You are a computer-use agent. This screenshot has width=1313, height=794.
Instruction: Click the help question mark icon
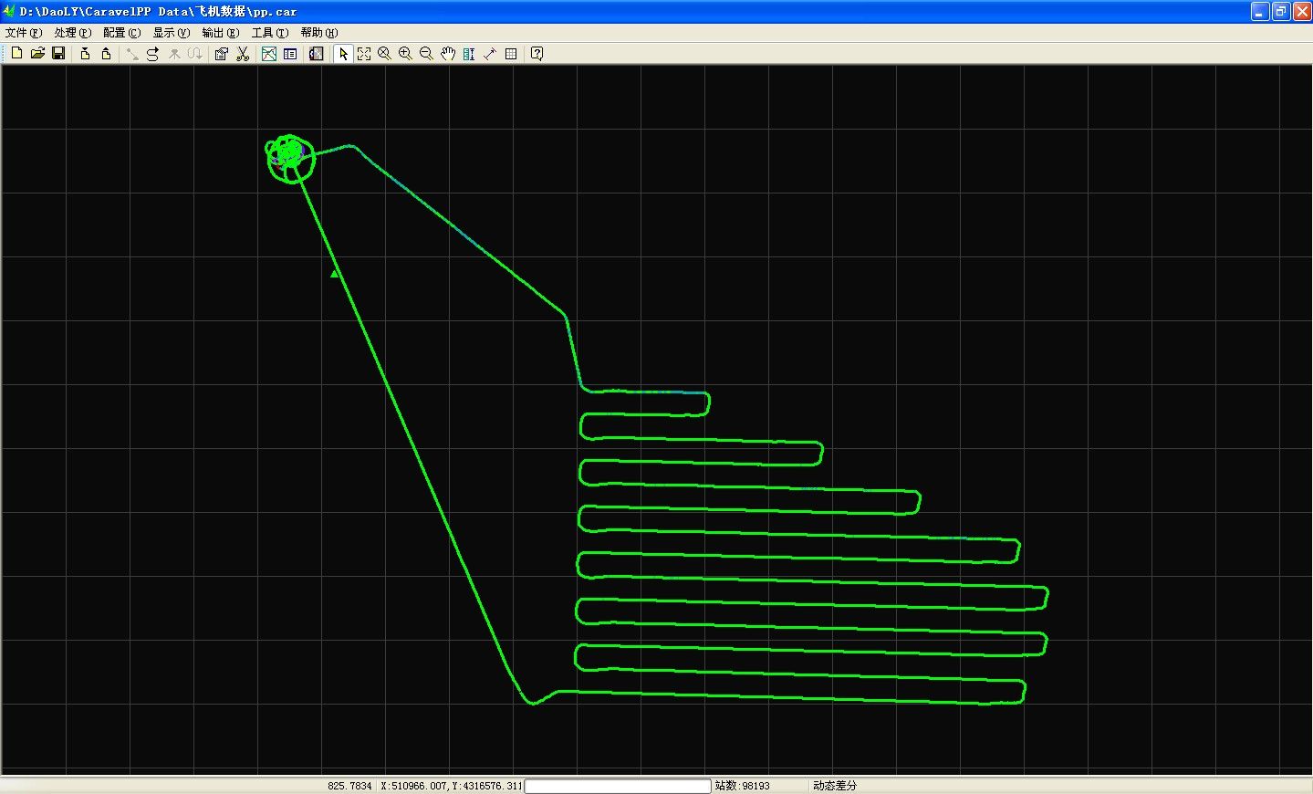[537, 54]
